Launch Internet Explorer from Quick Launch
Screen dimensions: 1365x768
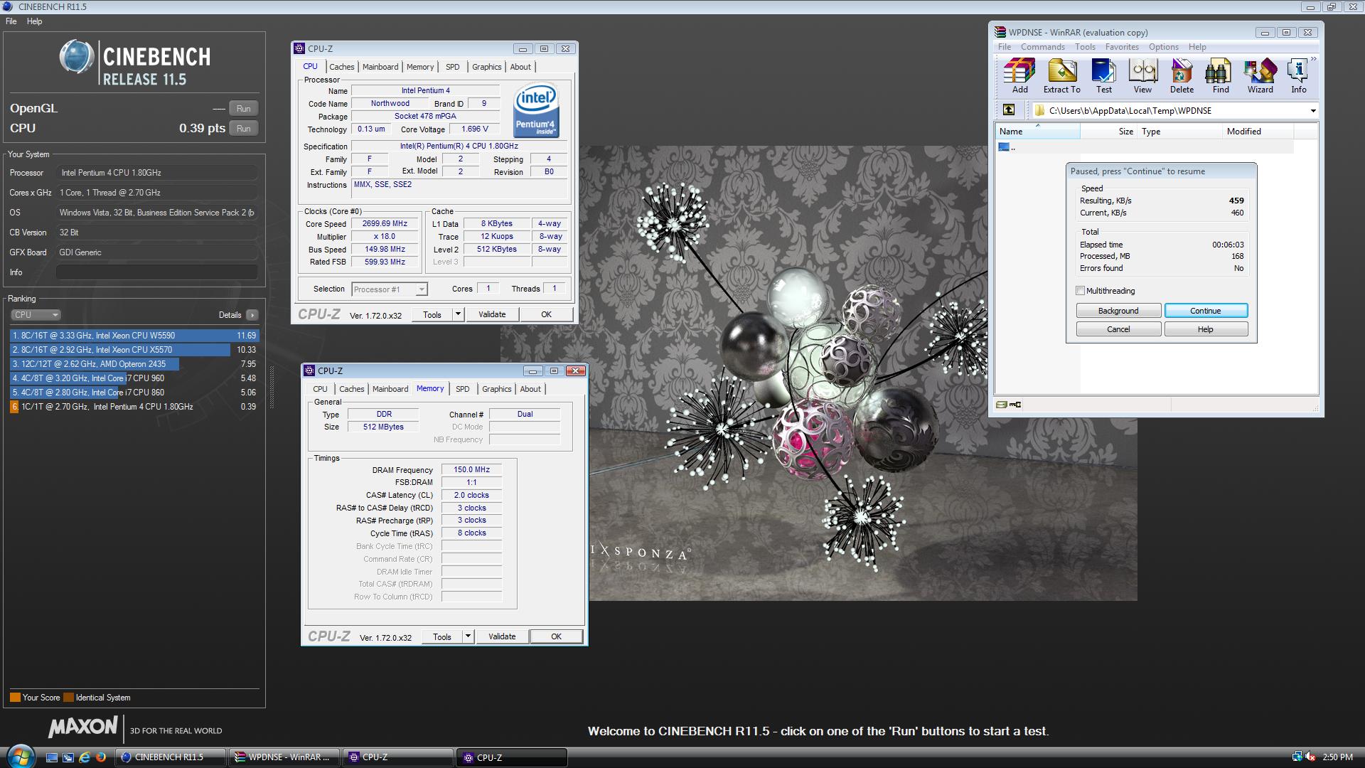[85, 757]
